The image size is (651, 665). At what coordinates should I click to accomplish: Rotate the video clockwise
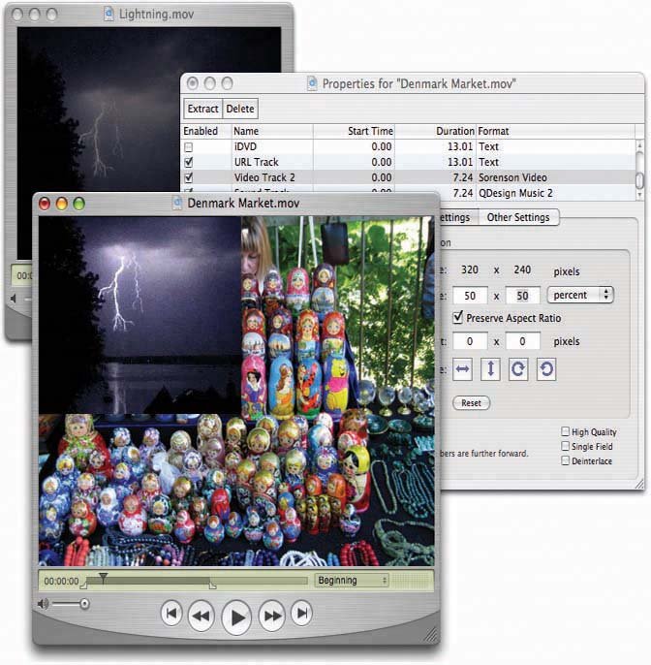518,370
